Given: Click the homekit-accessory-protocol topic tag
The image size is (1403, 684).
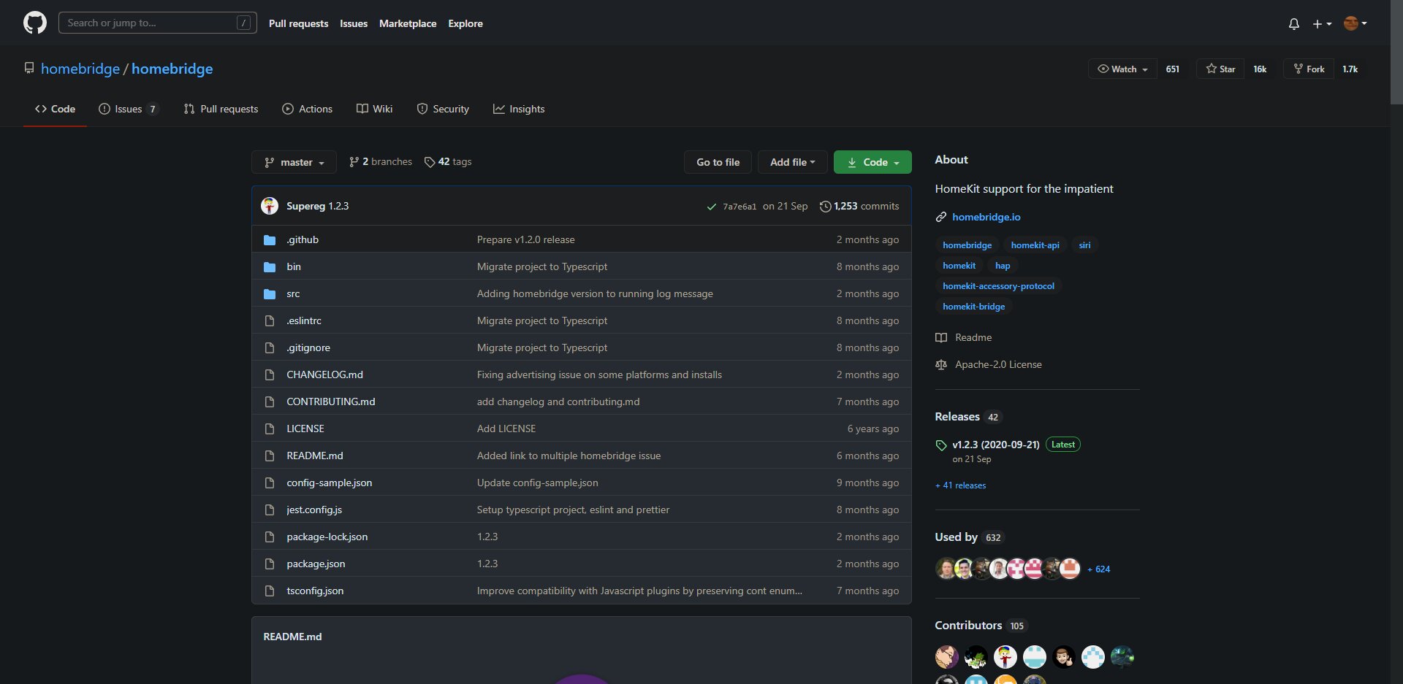Looking at the screenshot, I should click(x=998, y=286).
